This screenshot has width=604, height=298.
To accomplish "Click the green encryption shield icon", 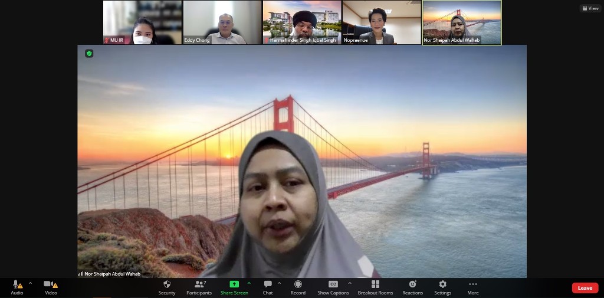I will coord(89,54).
